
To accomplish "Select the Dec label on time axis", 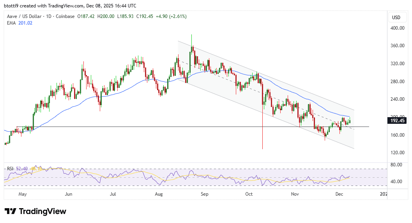I will [339, 194].
